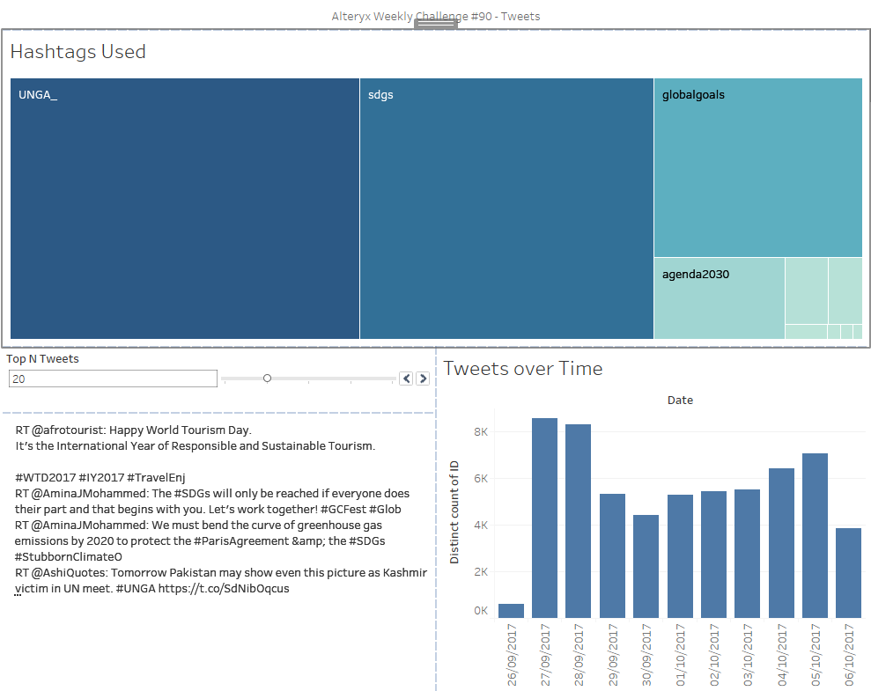Select the 28/09/2017 bar in the chart
871x691 pixels.
tap(579, 521)
